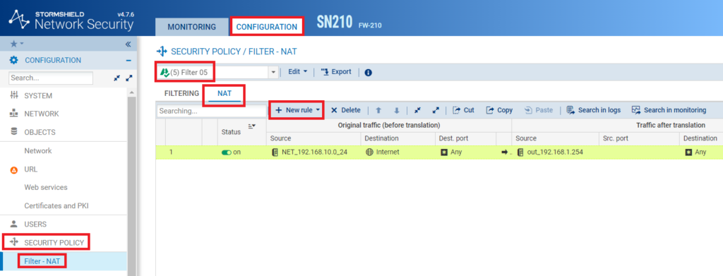Click the Any dest. port cell

(x=465, y=152)
